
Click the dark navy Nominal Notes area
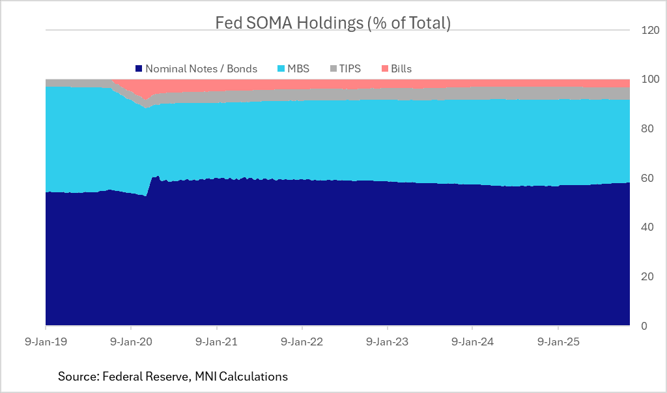(x=326, y=261)
